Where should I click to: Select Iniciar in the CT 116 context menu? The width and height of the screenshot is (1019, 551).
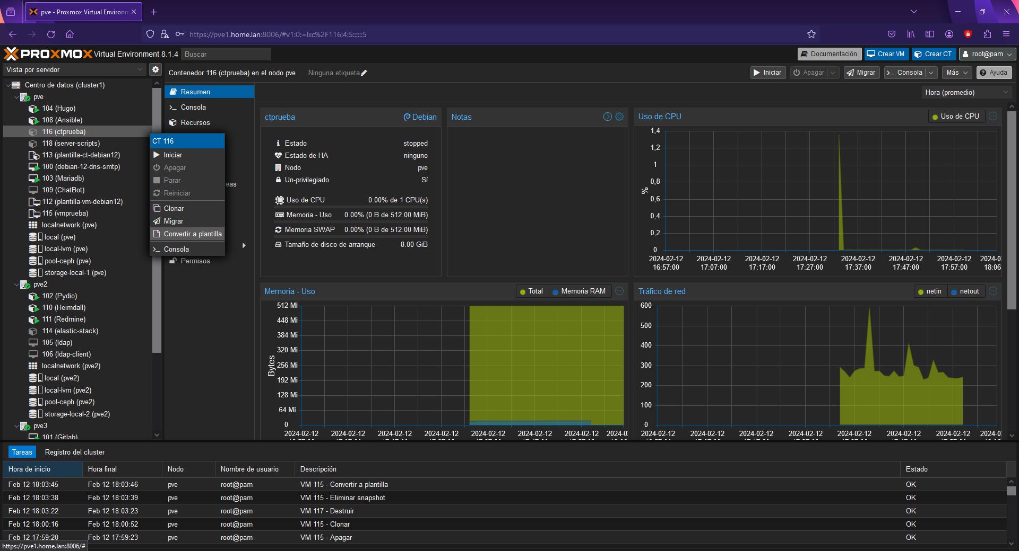pos(187,155)
